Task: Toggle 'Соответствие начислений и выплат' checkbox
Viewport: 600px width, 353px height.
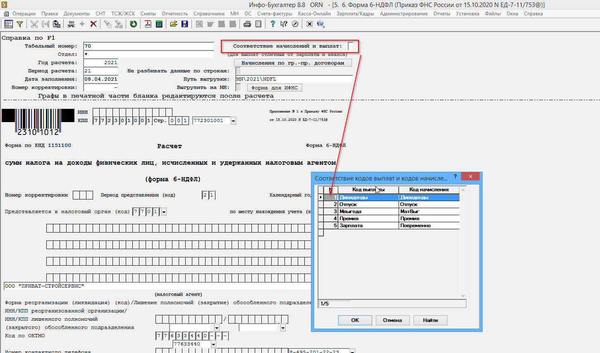Action: pyautogui.click(x=351, y=46)
